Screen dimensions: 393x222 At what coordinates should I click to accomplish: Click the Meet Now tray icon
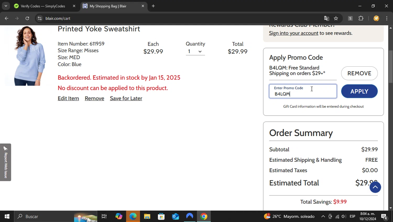point(330,216)
